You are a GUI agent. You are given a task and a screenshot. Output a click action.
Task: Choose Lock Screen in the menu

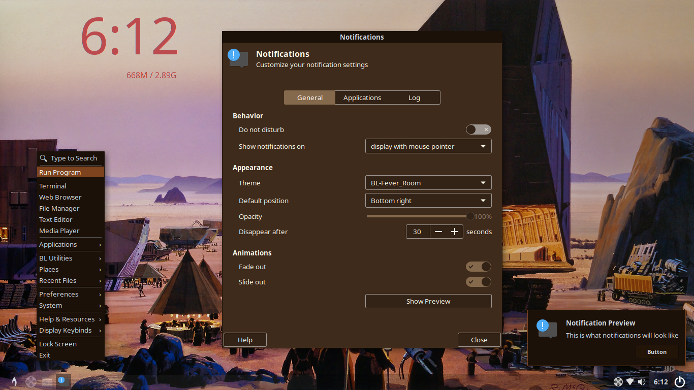click(71, 344)
